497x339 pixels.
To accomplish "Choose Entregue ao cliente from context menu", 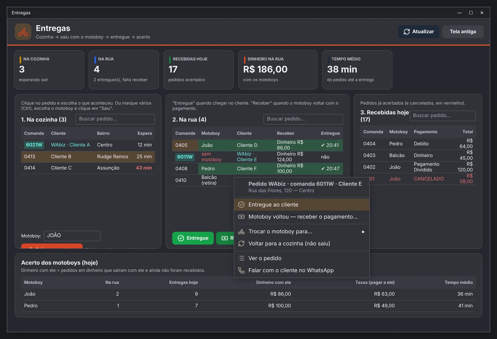I will point(302,205).
